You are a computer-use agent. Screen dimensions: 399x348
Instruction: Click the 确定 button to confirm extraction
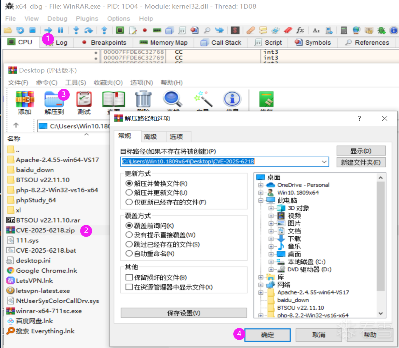coord(267,335)
